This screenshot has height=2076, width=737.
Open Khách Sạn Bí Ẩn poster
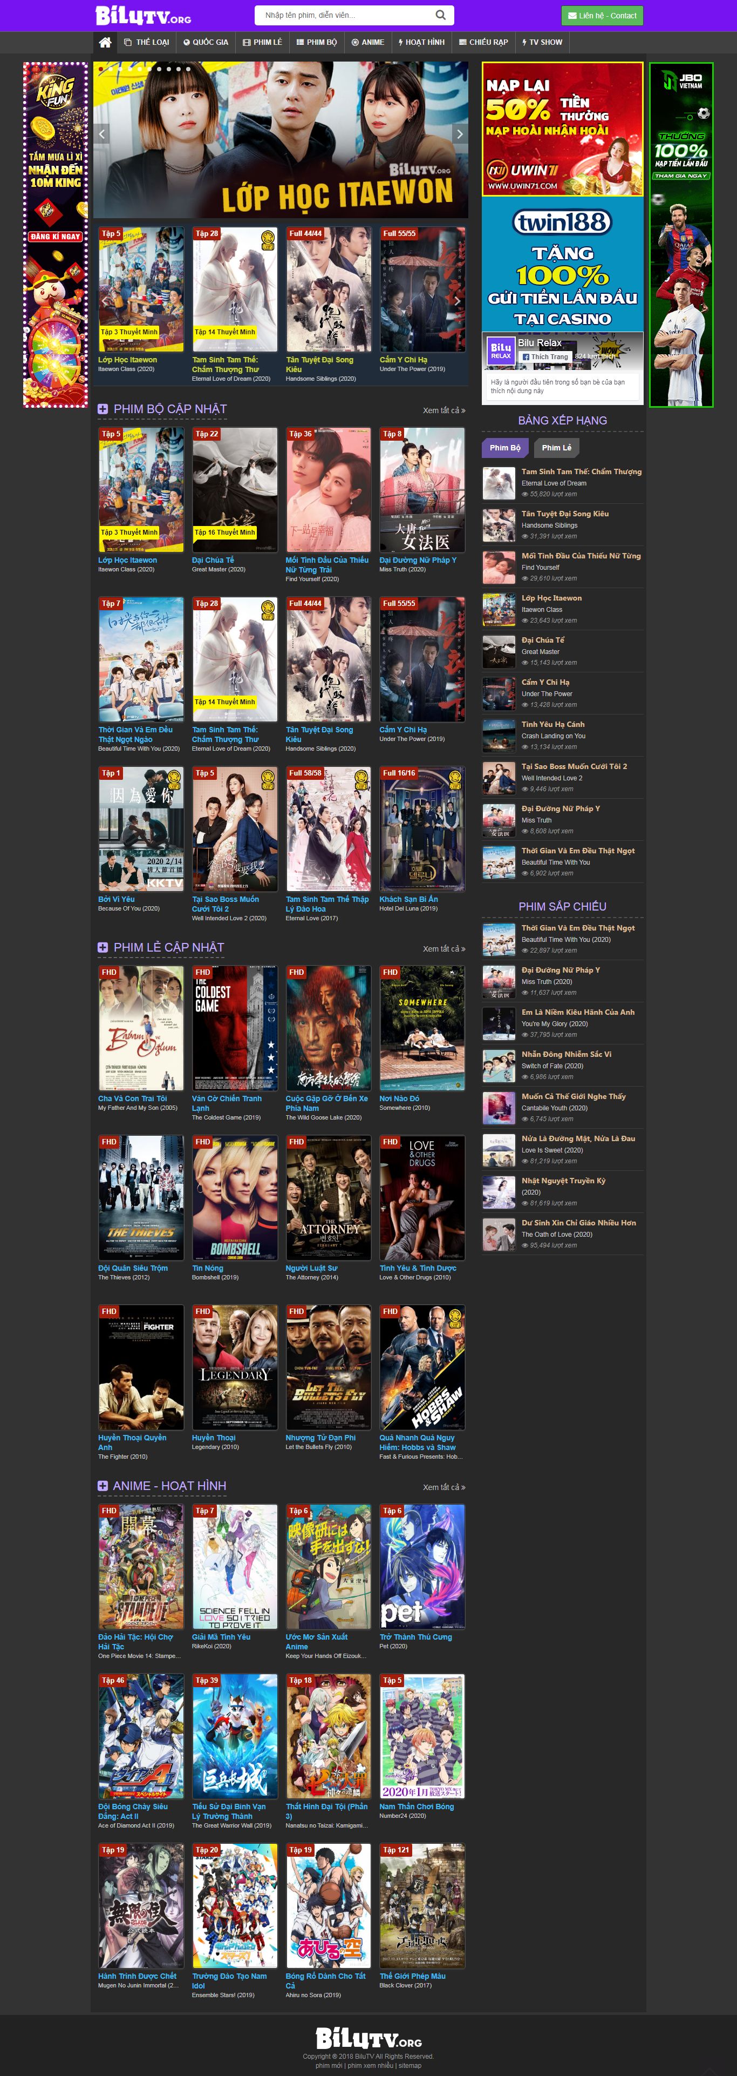pos(422,828)
